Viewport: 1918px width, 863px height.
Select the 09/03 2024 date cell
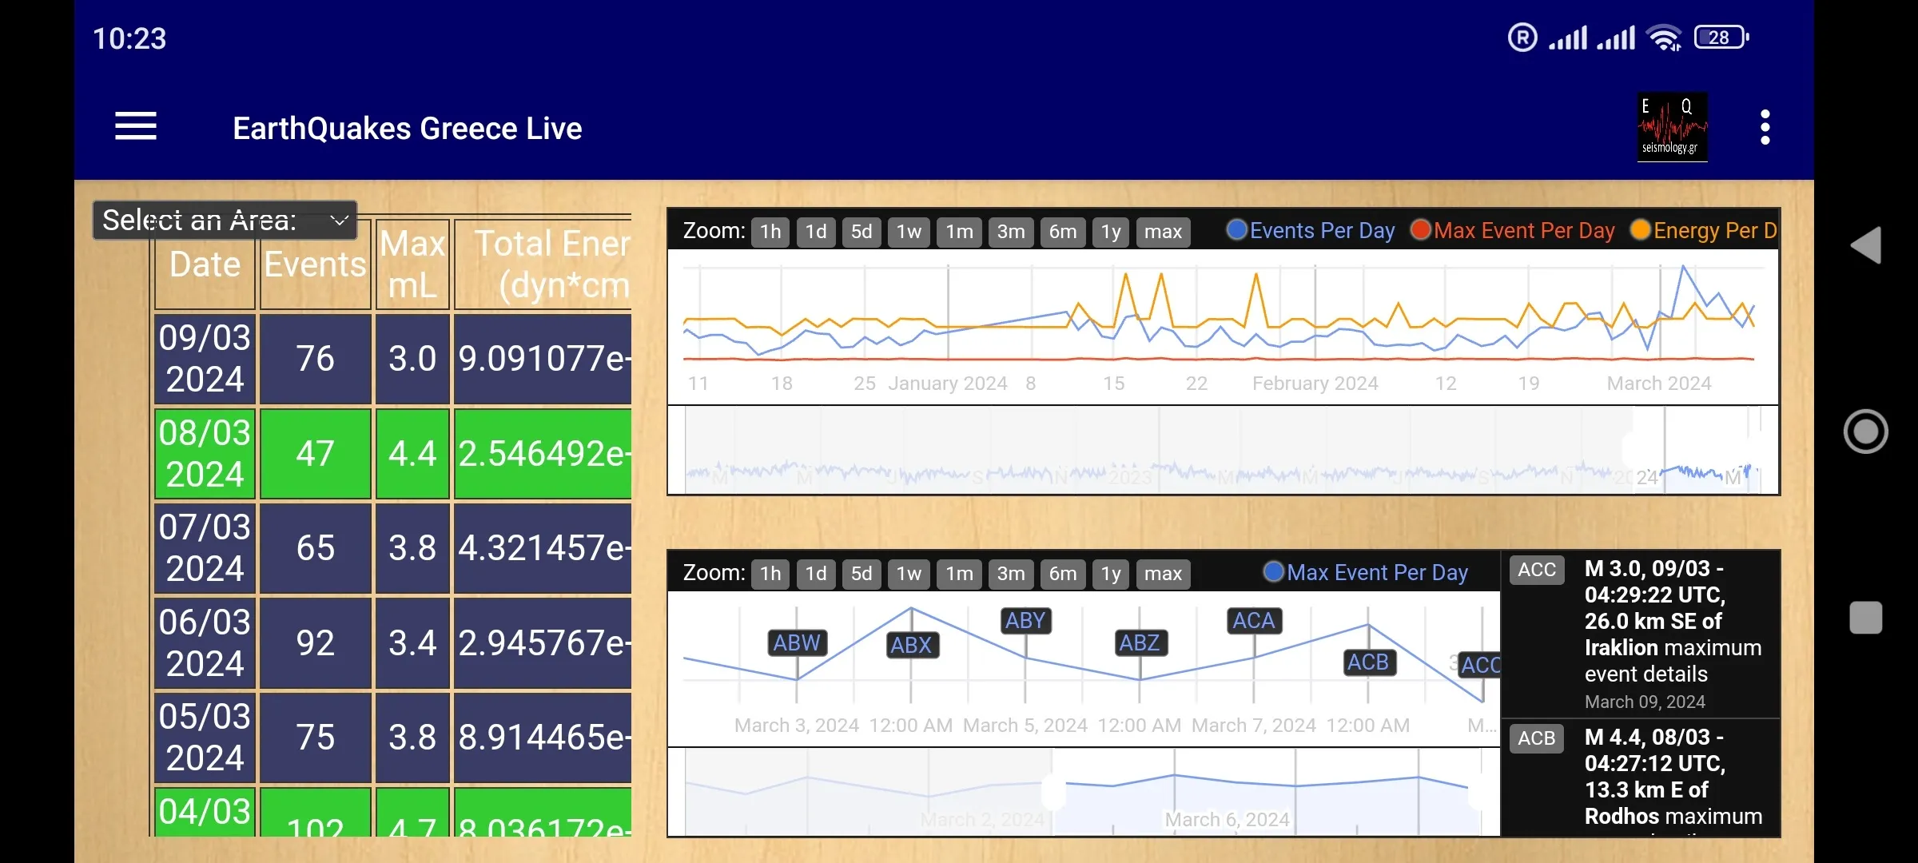point(205,358)
